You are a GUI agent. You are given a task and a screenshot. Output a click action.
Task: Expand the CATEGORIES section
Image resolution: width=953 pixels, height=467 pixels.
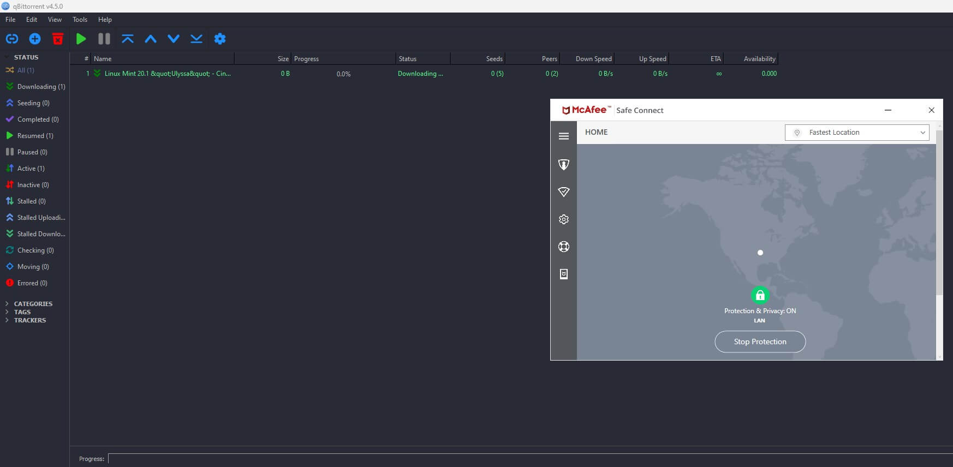point(7,304)
